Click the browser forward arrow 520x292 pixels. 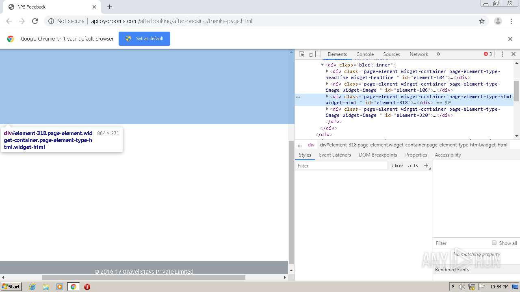tap(22, 21)
